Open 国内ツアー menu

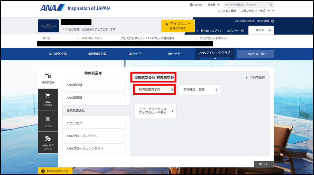tap(136, 54)
